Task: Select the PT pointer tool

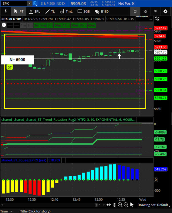Action: (x=19, y=11)
